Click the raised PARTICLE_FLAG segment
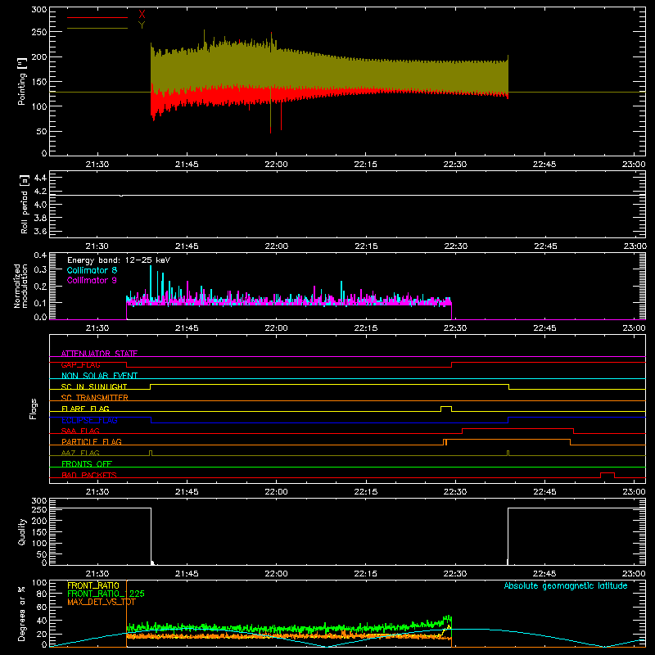The image size is (655, 655). pyautogui.click(x=508, y=440)
